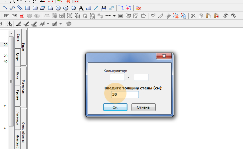
Task: Click the undo arrow icon
Action: [x=226, y=16]
